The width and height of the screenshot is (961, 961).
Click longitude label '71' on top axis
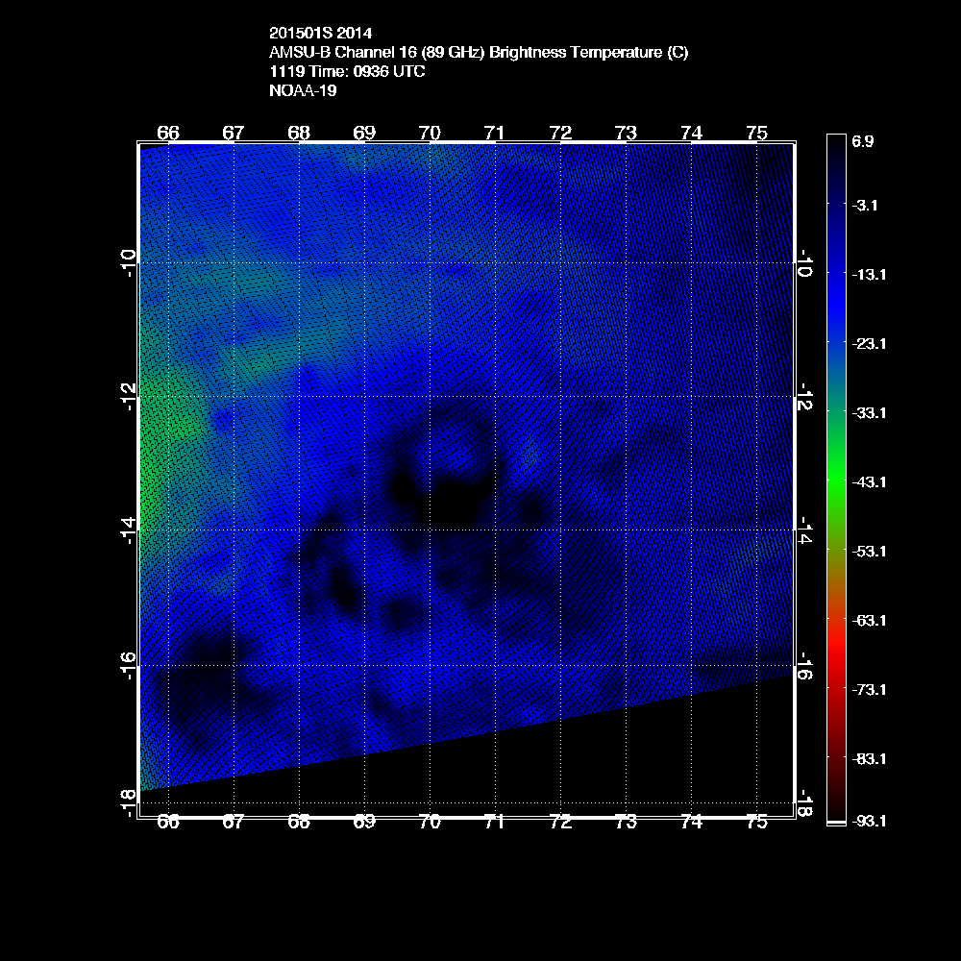[x=495, y=133]
